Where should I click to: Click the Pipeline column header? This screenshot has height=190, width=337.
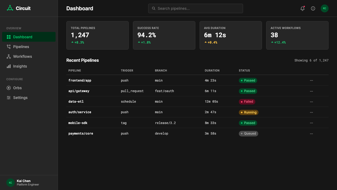pos(75,70)
